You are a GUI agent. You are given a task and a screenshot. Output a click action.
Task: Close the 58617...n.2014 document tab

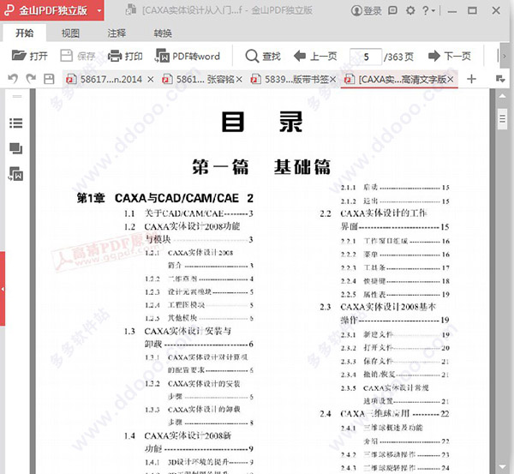(150, 80)
